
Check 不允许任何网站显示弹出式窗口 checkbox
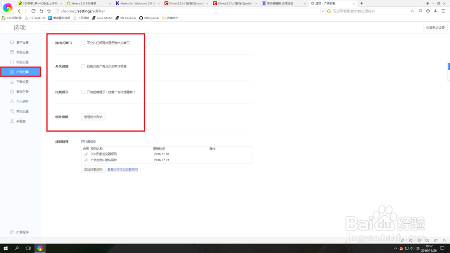pyautogui.click(x=83, y=43)
